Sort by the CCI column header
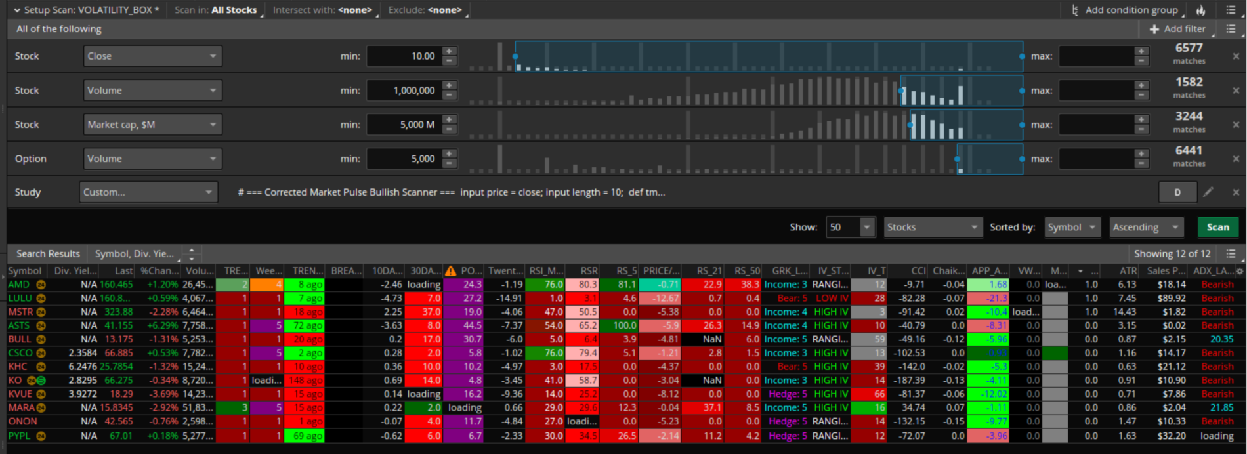This screenshot has height=454, width=1247. click(x=908, y=271)
